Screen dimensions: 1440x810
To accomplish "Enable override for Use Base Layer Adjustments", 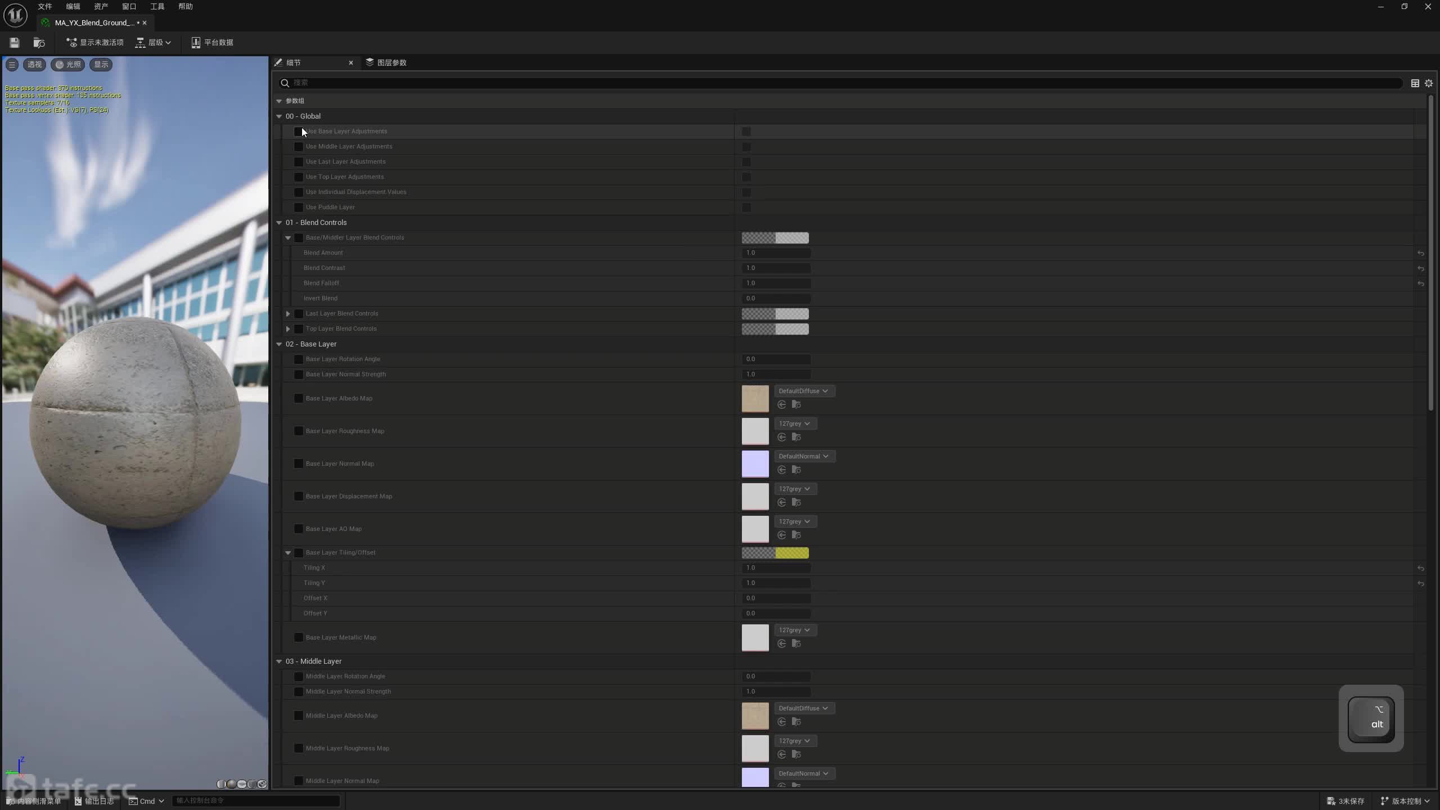I will click(299, 132).
